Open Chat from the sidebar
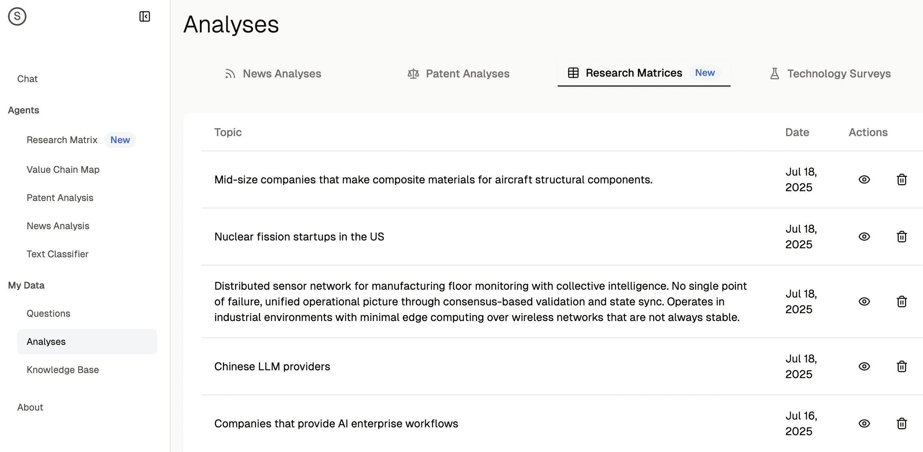The width and height of the screenshot is (923, 452). coord(27,79)
